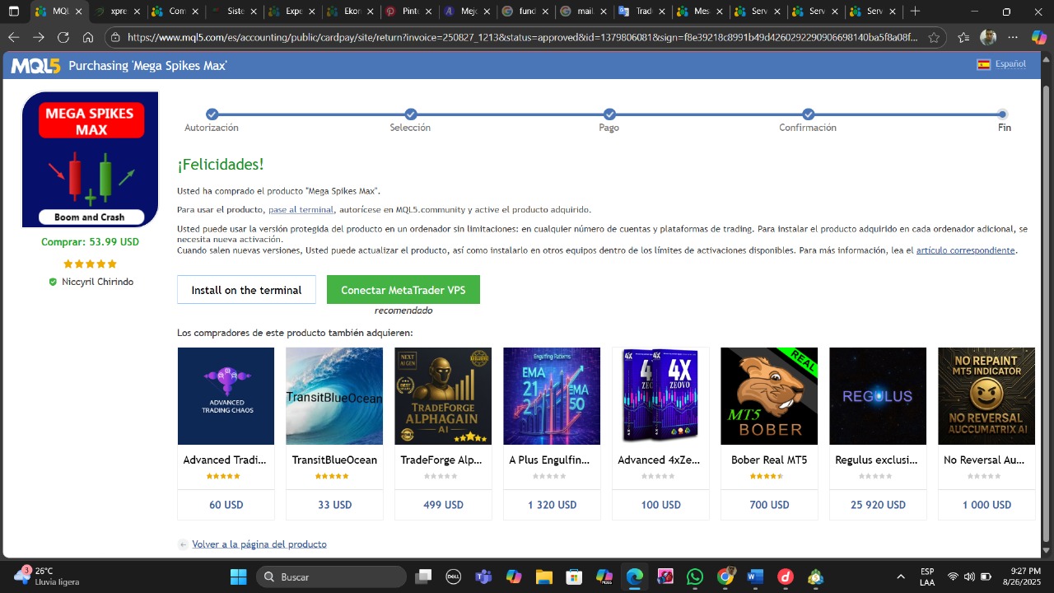Viewport: 1054px width, 593px height.
Task: Click the taskbar Buscar search box
Action: (x=332, y=577)
